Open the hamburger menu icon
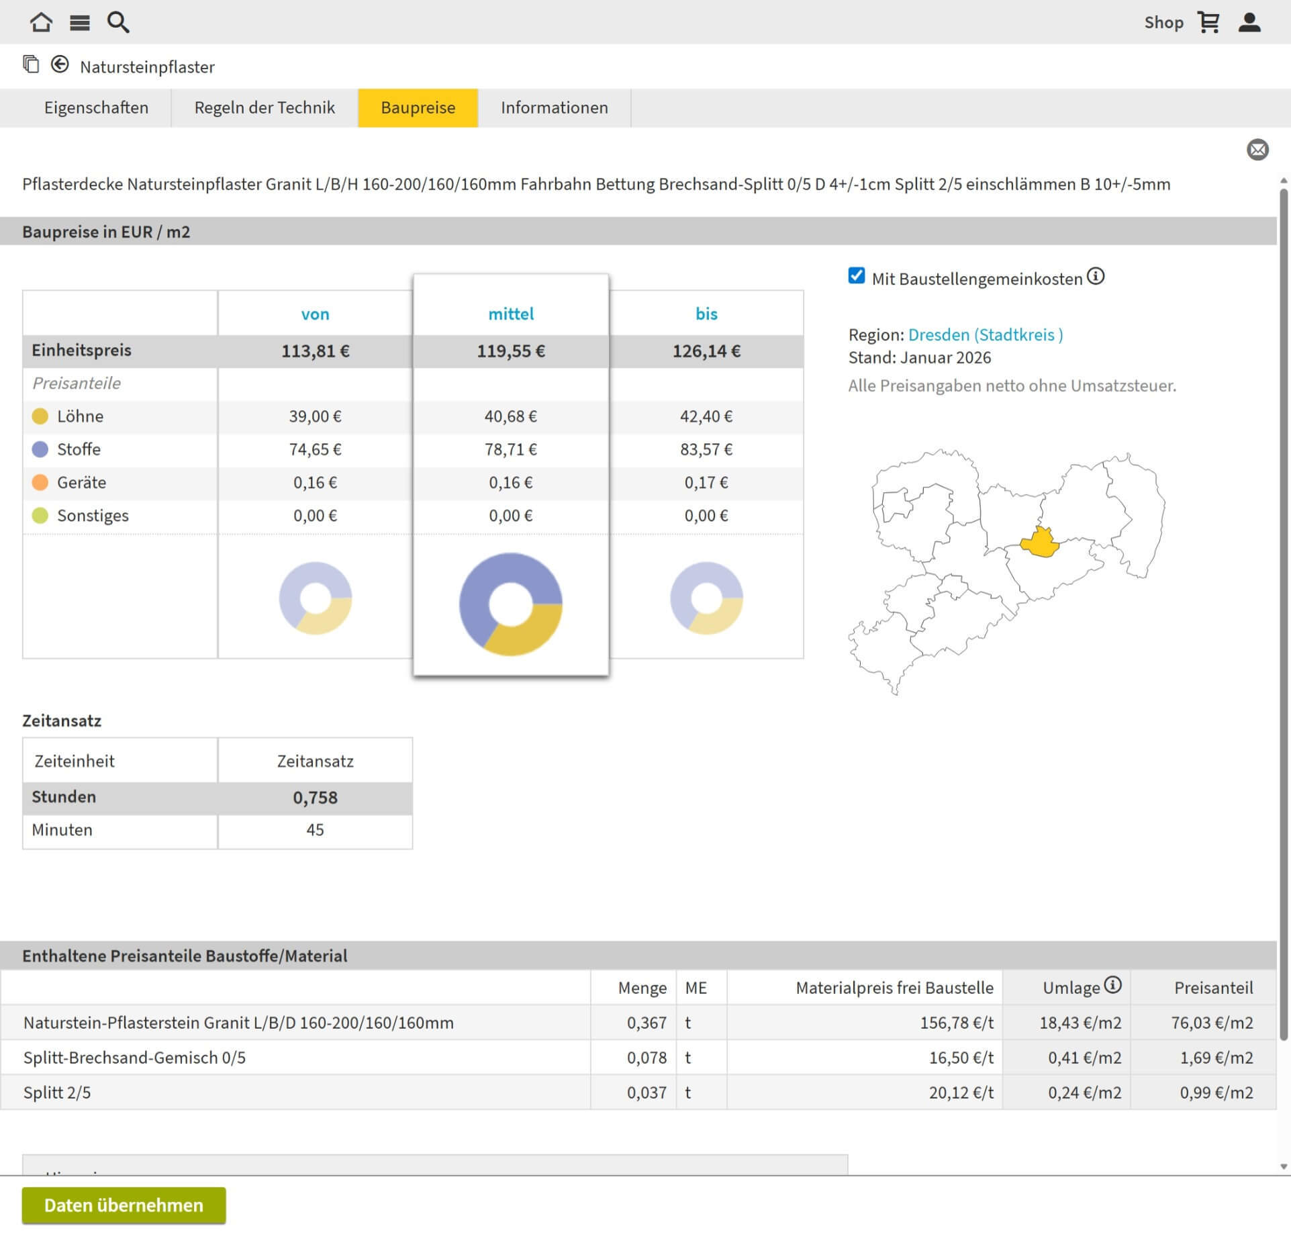This screenshot has height=1243, width=1291. pos(79,23)
